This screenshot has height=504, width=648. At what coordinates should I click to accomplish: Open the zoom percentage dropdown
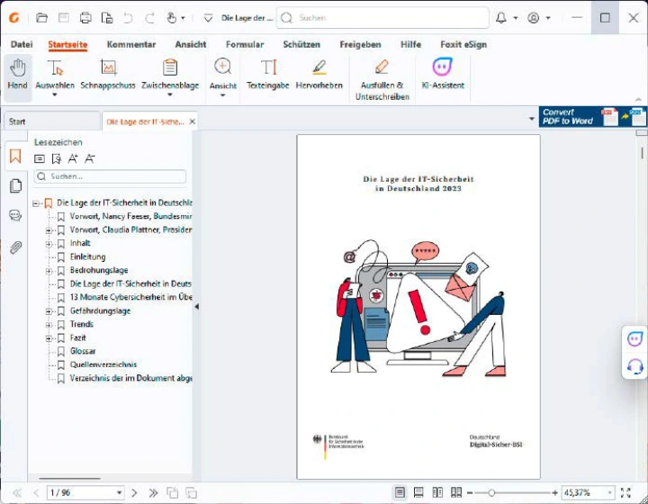coord(609,492)
